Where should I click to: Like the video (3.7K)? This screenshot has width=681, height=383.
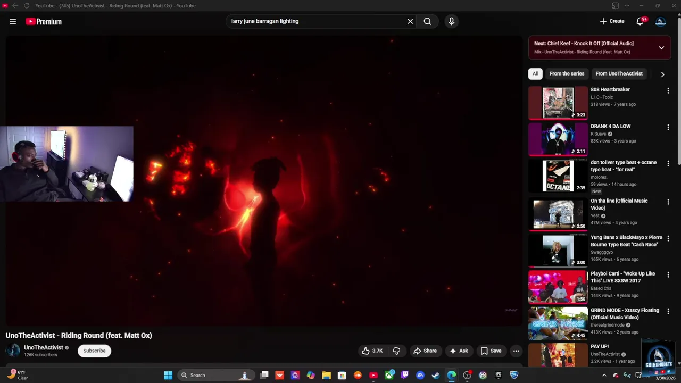coord(372,351)
